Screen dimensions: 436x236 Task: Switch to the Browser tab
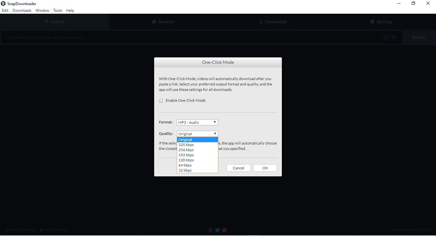click(x=163, y=22)
